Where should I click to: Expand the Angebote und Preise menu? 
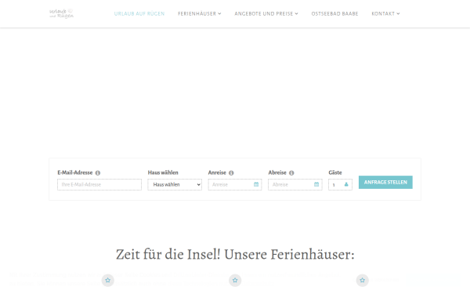[266, 14]
